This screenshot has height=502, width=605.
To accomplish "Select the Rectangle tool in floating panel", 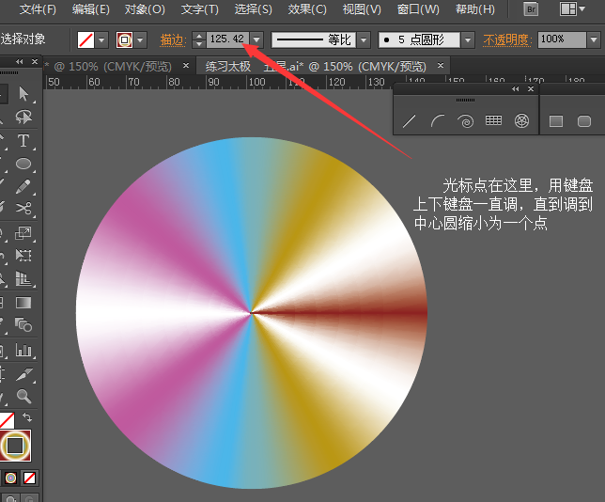I will (556, 121).
